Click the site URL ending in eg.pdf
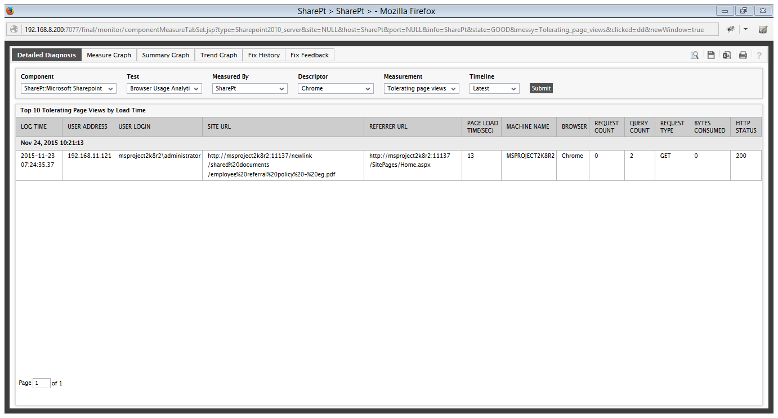Viewport: 778px width, 418px height. pyautogui.click(x=272, y=165)
